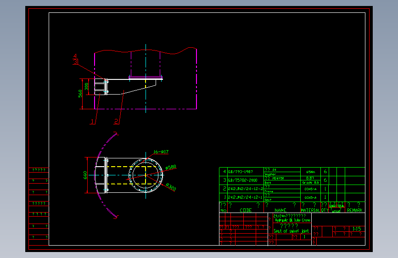Click the red part balloon number 1
Screen dimensions: 398x258
(x=92, y=122)
